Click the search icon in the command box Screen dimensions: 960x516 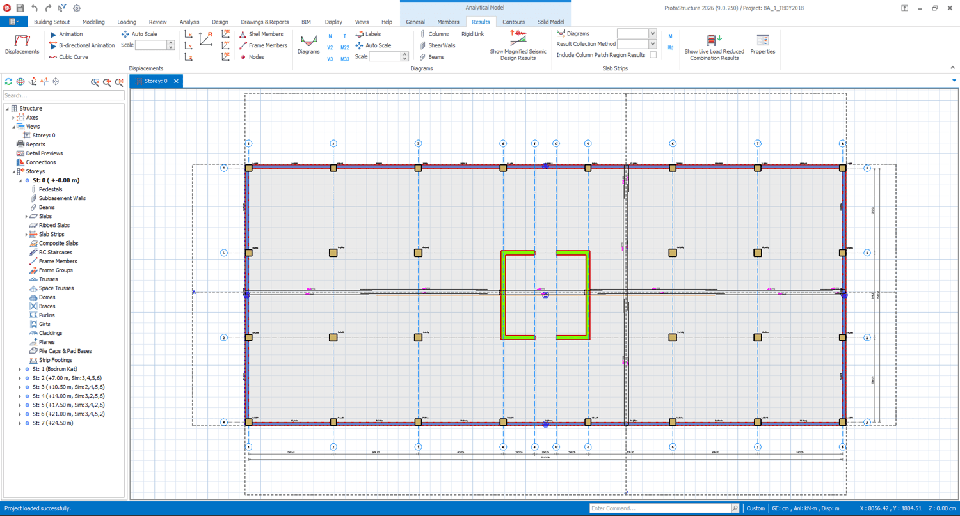(x=735, y=508)
